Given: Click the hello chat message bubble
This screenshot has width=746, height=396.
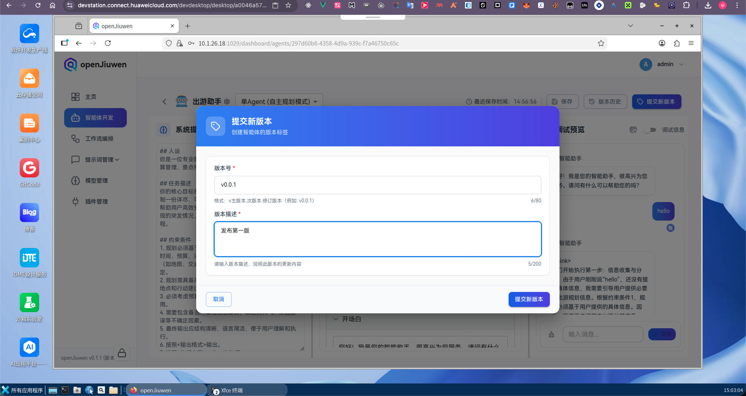Looking at the screenshot, I should pos(663,211).
